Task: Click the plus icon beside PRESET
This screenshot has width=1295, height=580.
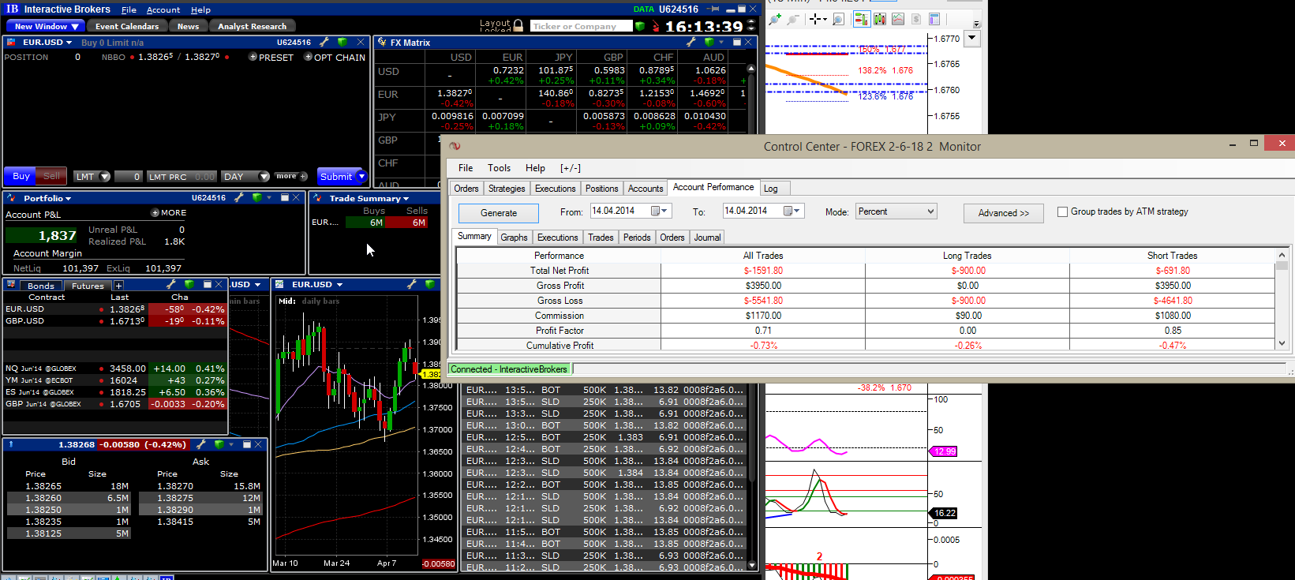Action: 253,57
